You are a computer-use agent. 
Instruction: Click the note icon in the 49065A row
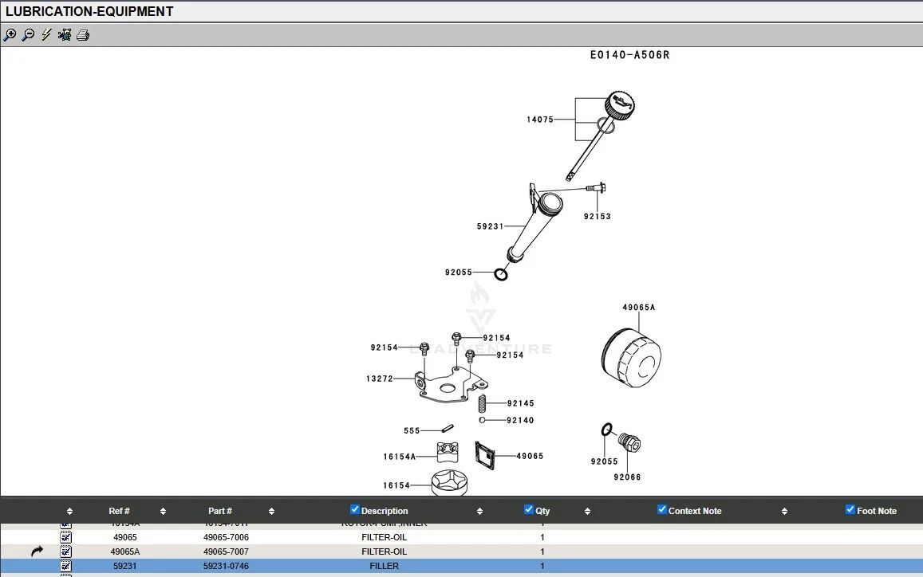(66, 551)
